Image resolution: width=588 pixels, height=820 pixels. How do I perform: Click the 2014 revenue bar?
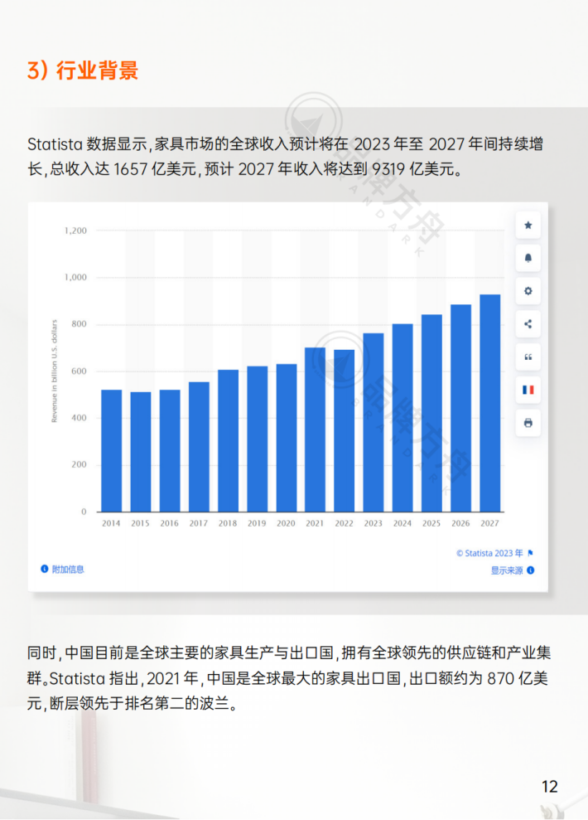pyautogui.click(x=111, y=450)
